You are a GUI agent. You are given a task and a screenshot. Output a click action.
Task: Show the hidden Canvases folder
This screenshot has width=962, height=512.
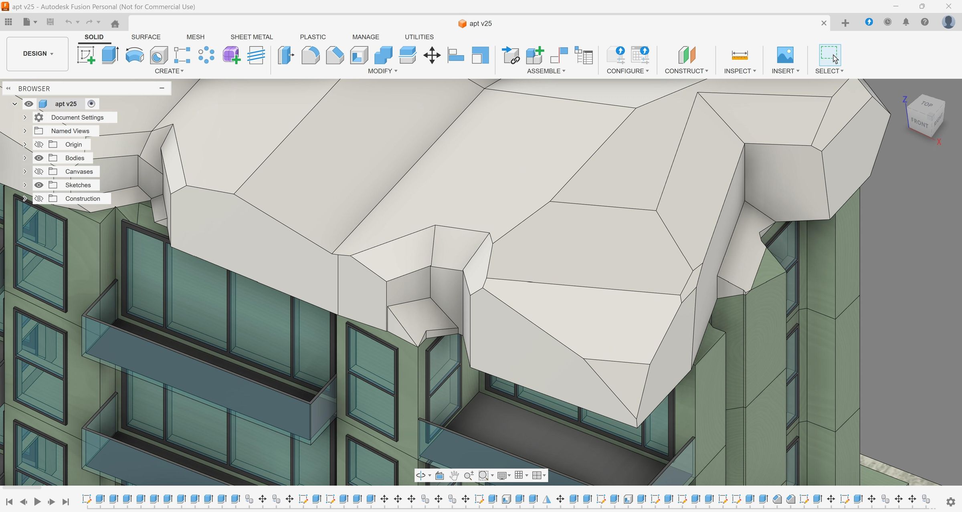[x=39, y=171]
